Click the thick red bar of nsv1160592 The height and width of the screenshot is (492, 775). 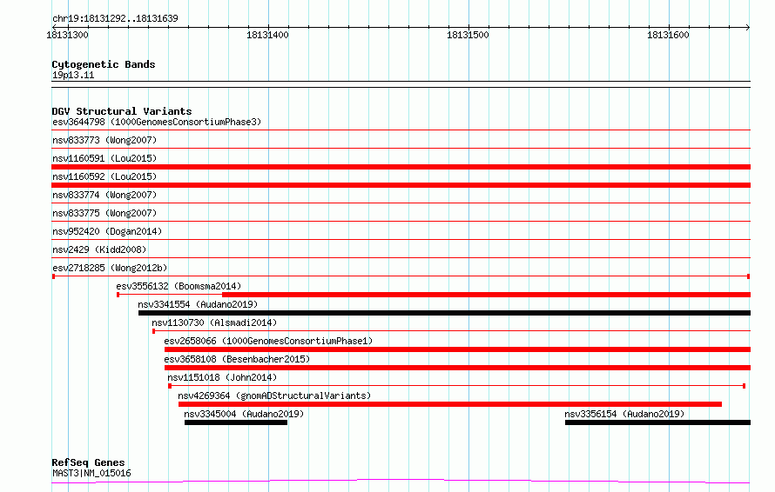click(401, 185)
